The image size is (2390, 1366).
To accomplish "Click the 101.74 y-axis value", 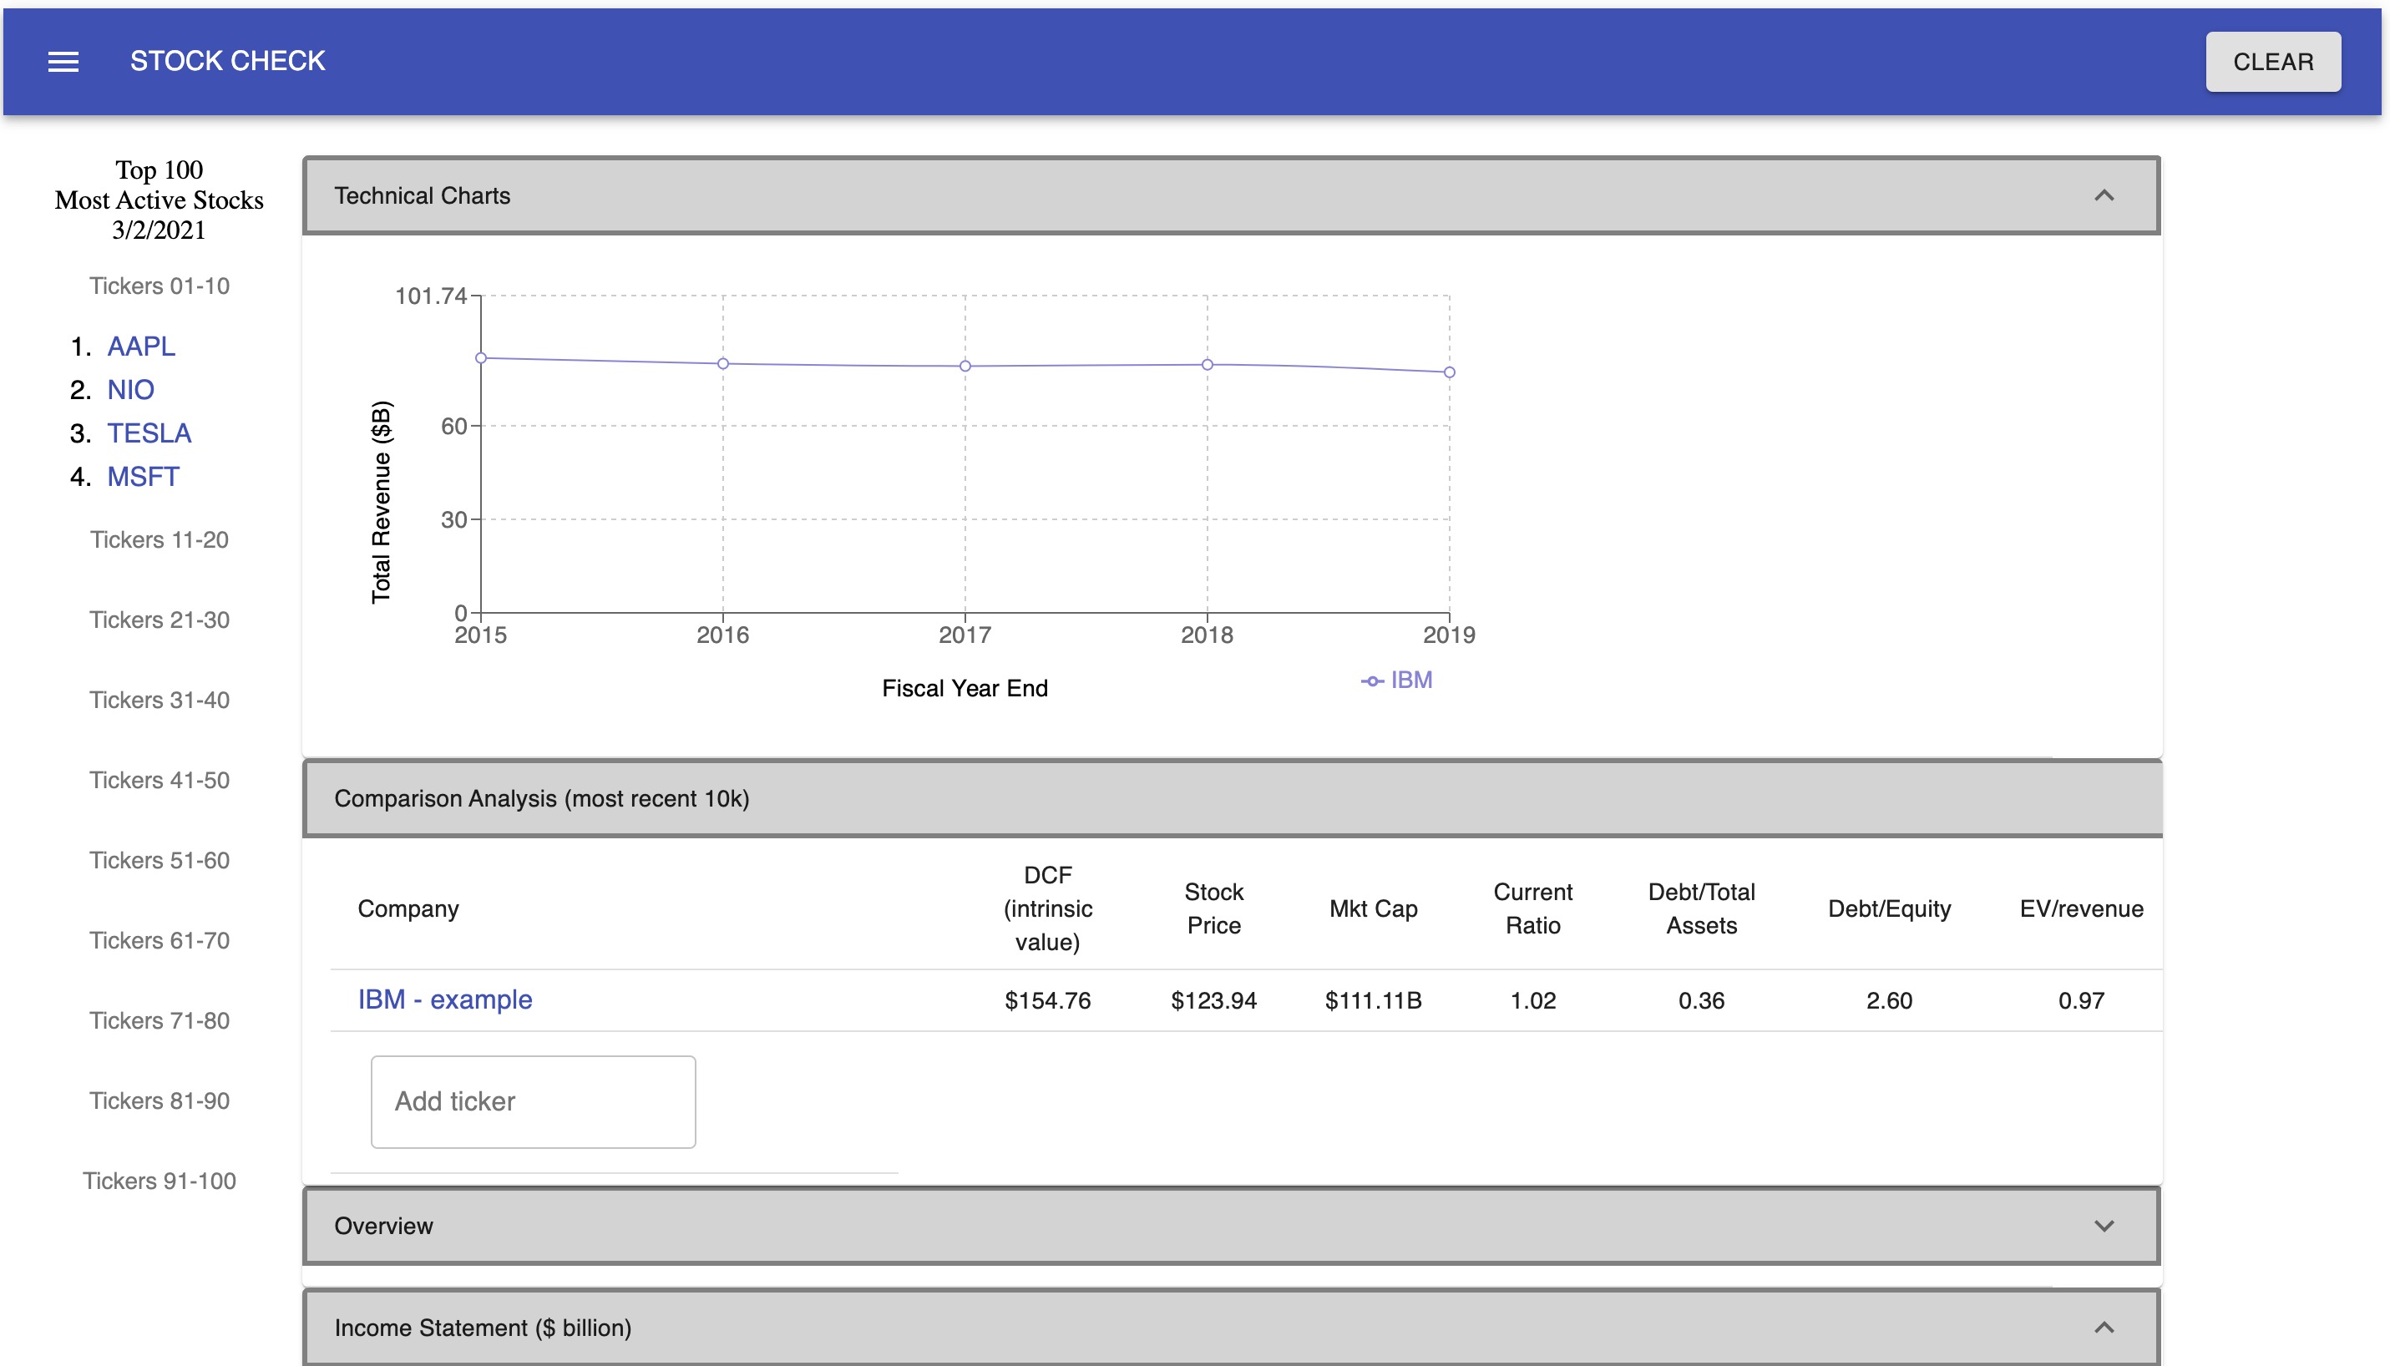I will tap(431, 296).
